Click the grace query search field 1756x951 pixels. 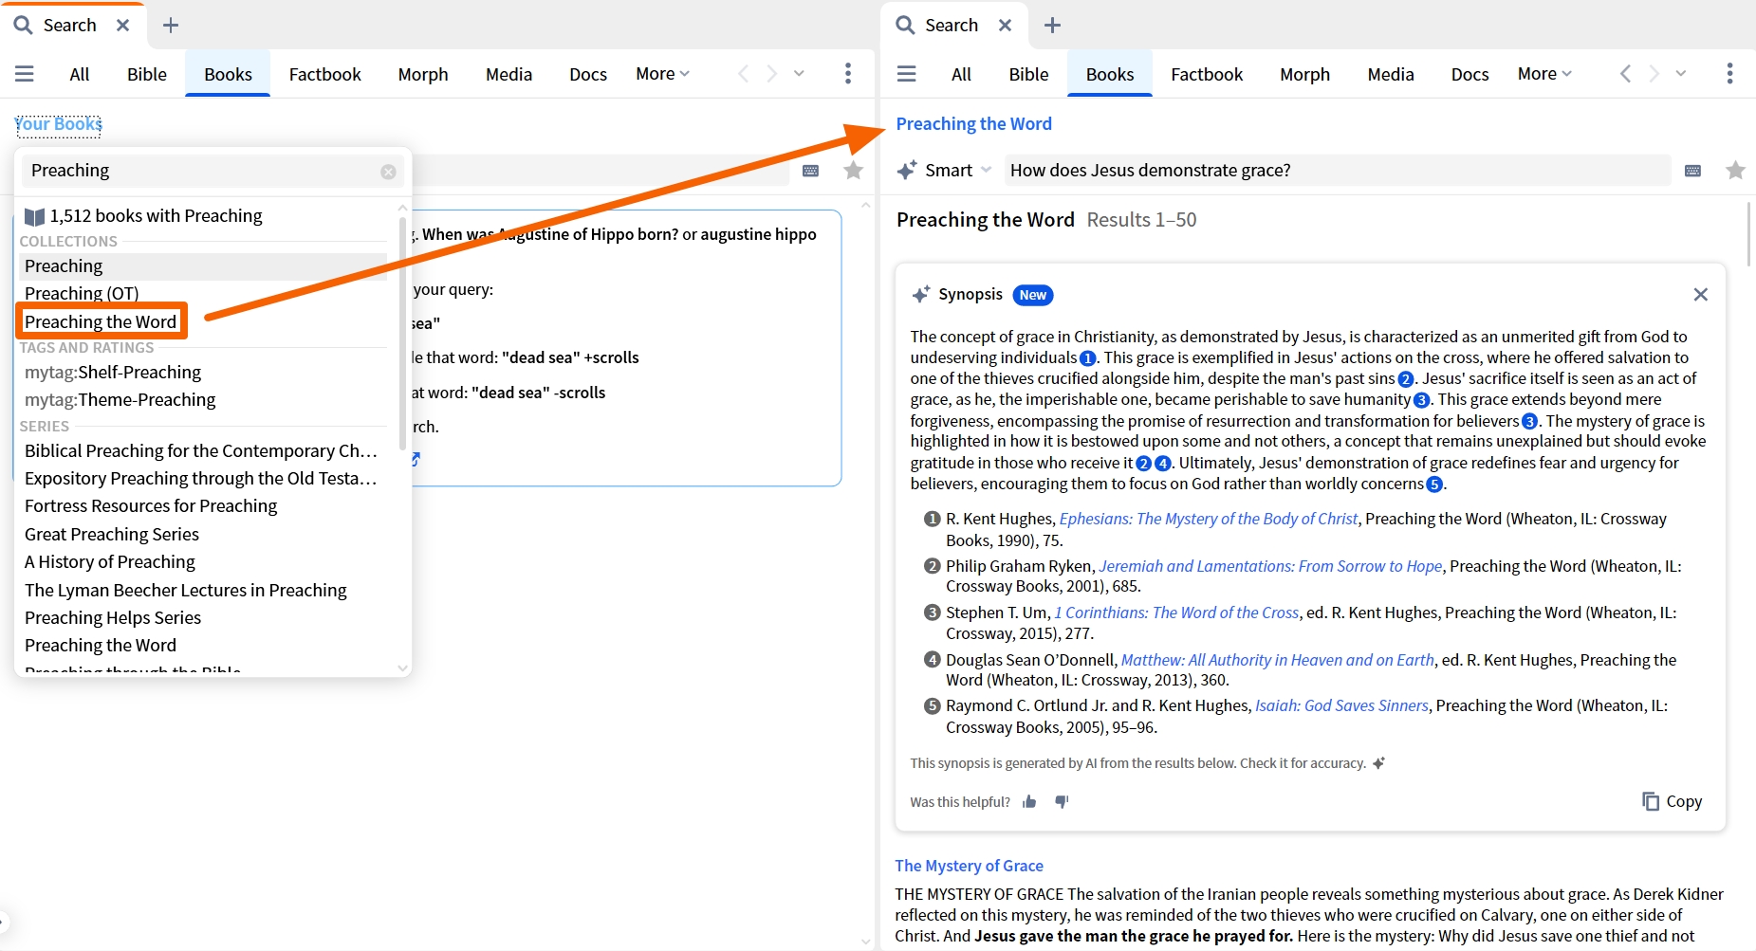click(1336, 171)
